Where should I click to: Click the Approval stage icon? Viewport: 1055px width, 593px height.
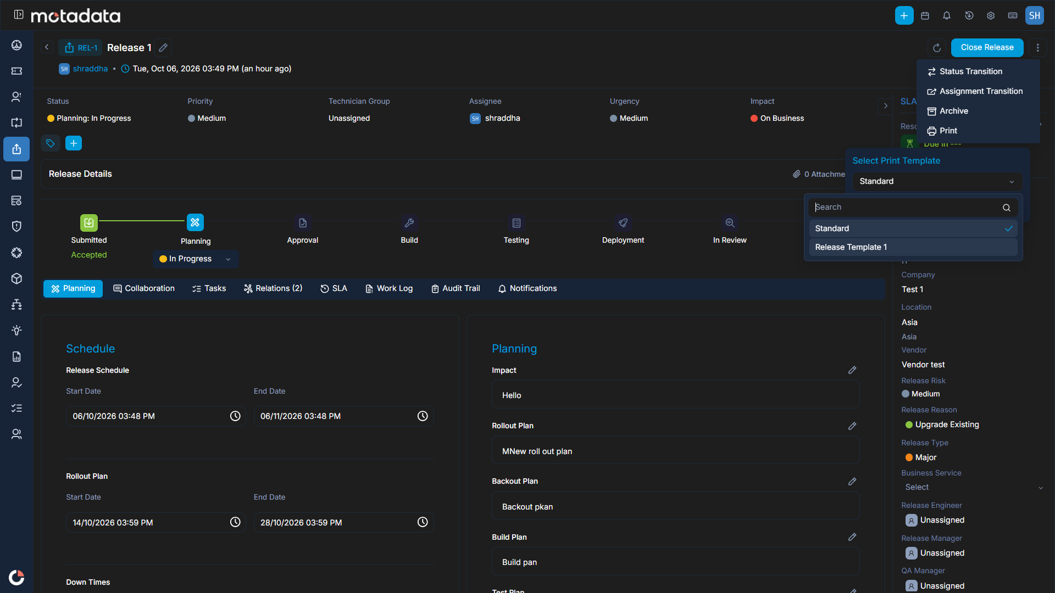[x=303, y=223]
